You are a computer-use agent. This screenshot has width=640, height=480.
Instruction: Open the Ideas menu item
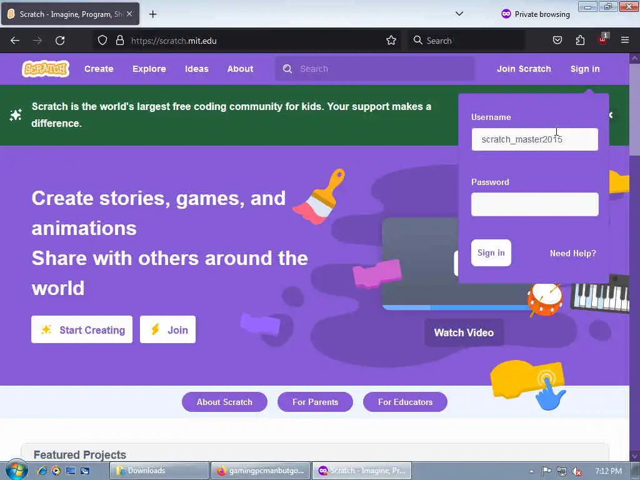(197, 69)
